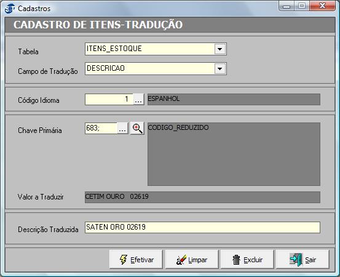Click the magnifier search icon beside Chave Primária

point(137,128)
